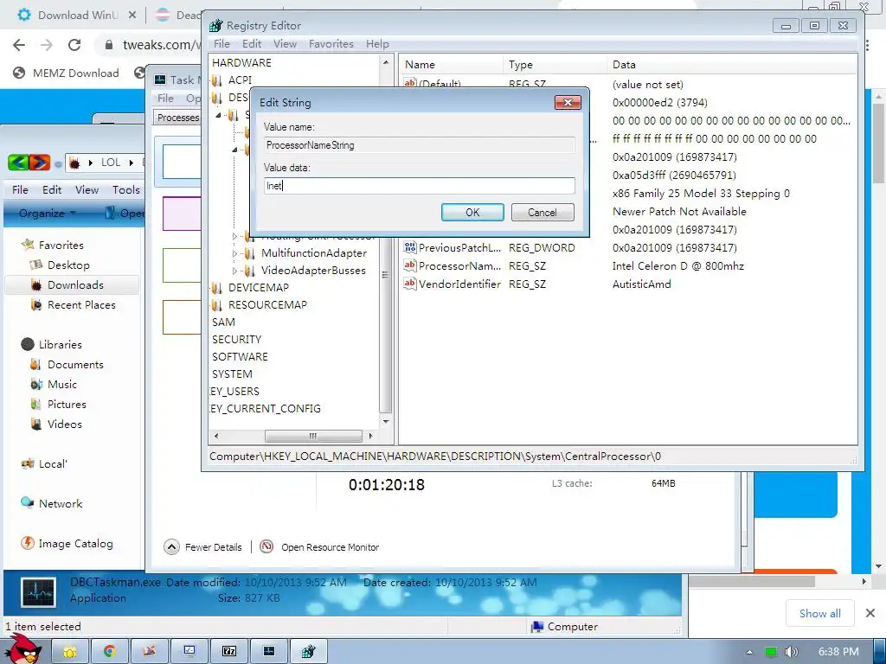The image size is (886, 664).
Task: Sort registry values by Data column
Action: click(x=732, y=64)
